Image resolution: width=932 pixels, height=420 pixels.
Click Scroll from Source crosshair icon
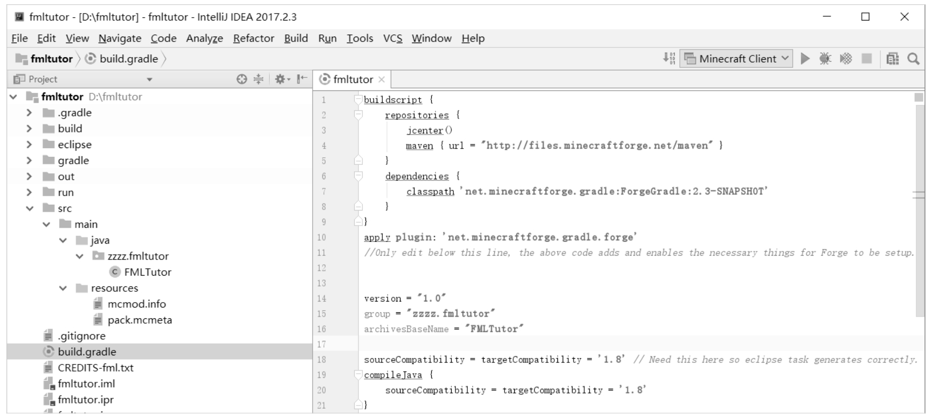(x=241, y=79)
